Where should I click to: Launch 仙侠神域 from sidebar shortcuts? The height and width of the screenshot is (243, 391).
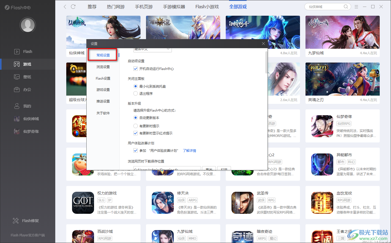click(x=27, y=119)
